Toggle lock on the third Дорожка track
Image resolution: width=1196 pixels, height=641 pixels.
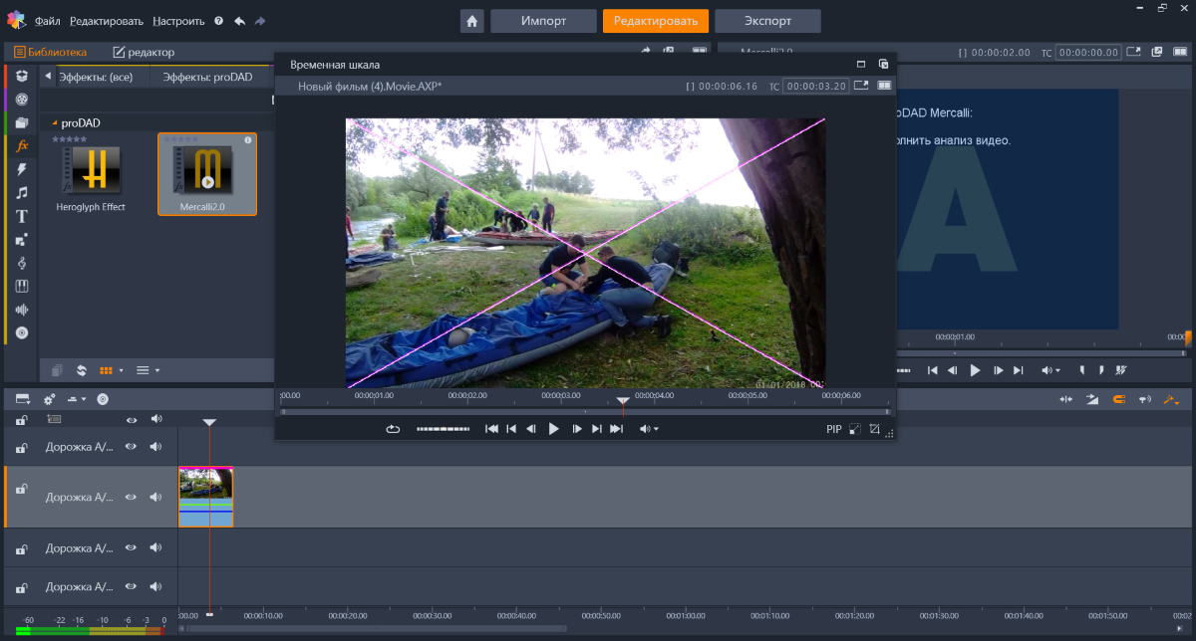(21, 548)
